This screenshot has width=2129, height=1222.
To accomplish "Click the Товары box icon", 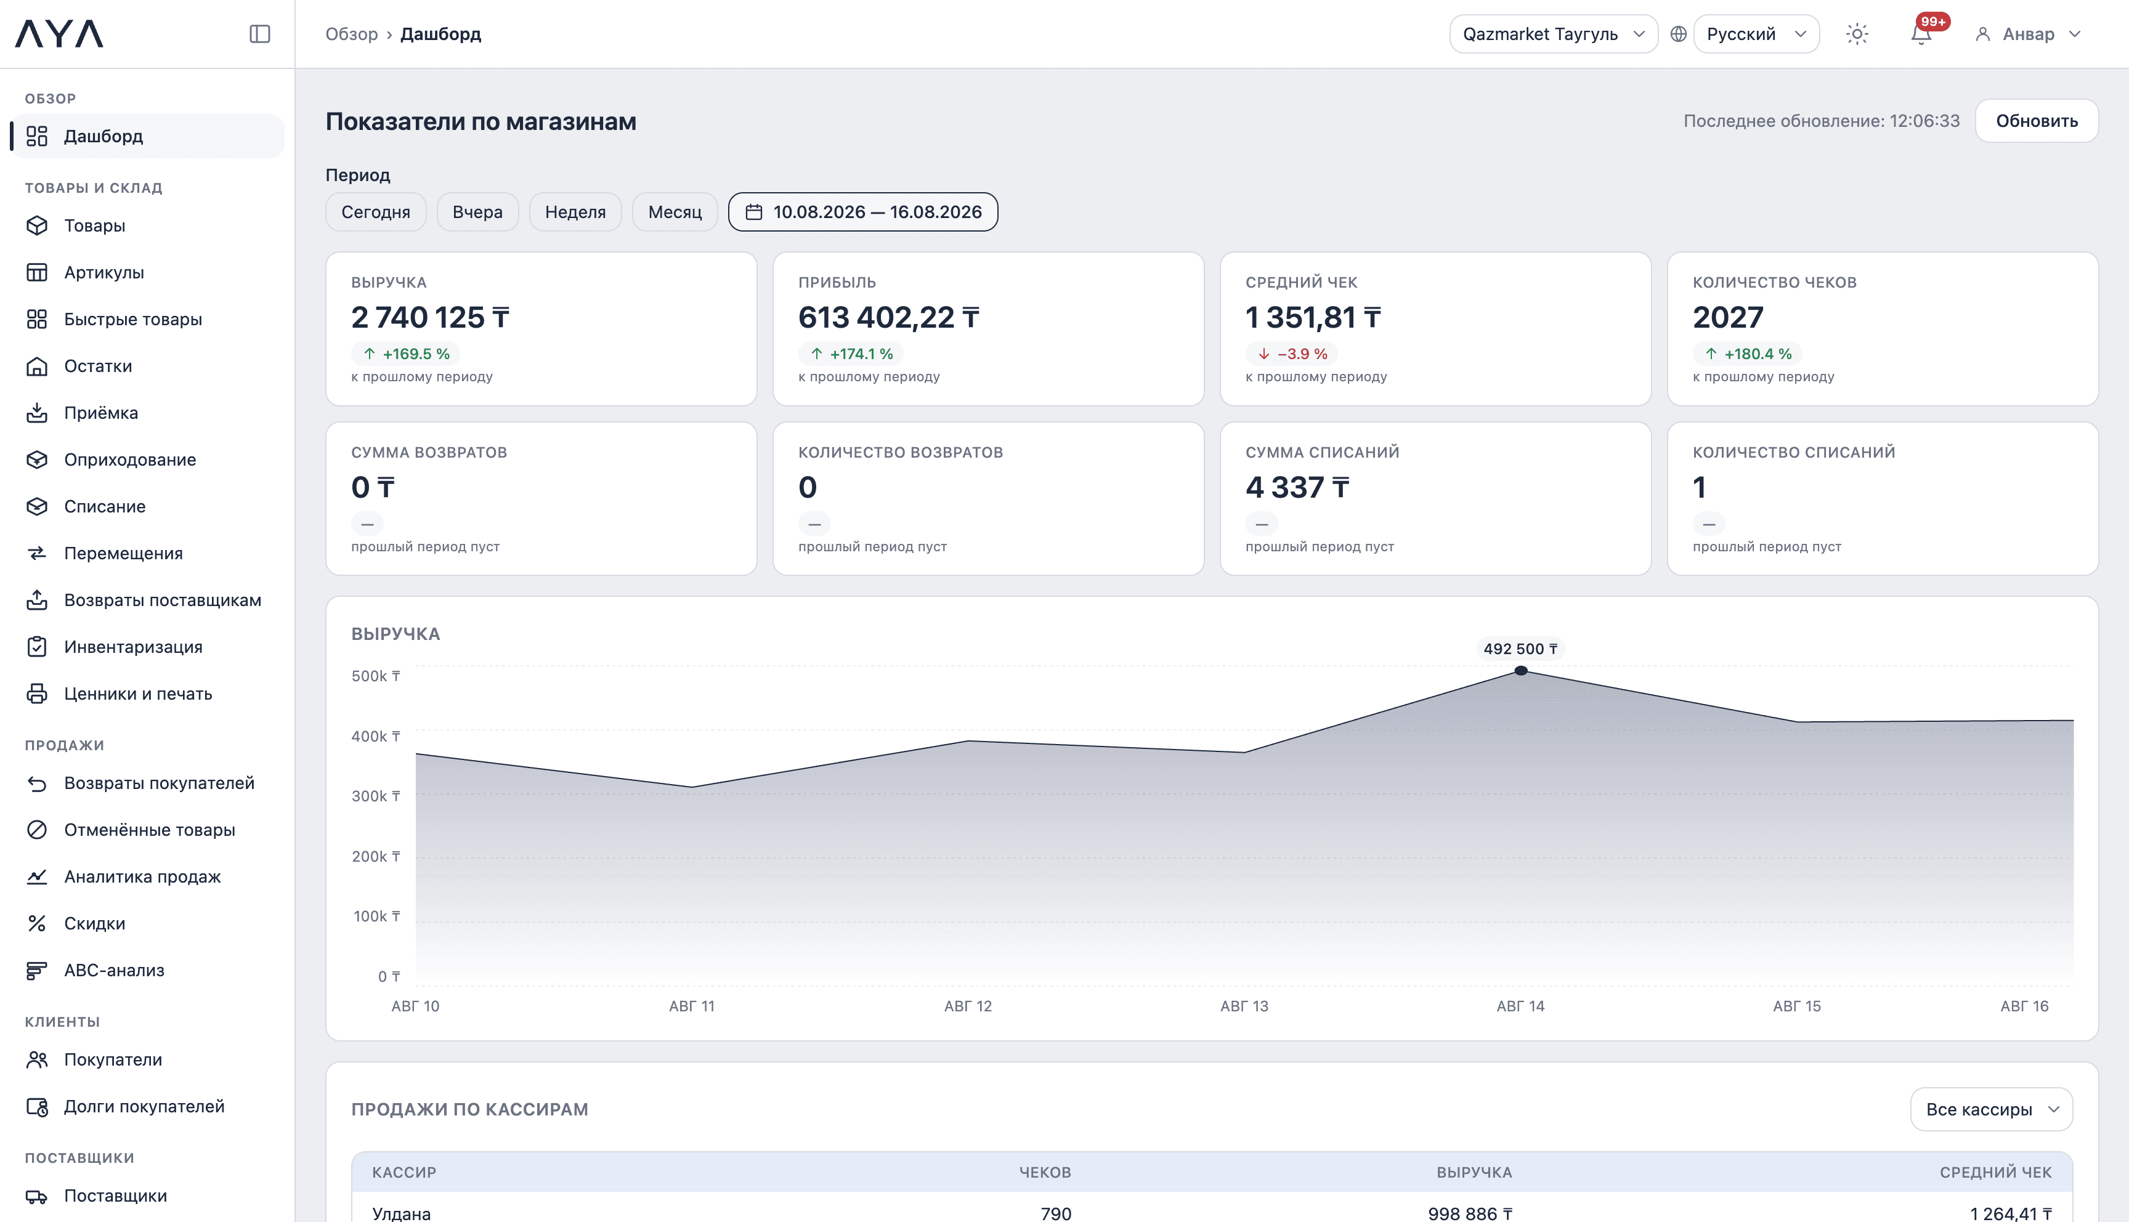I will [x=37, y=226].
